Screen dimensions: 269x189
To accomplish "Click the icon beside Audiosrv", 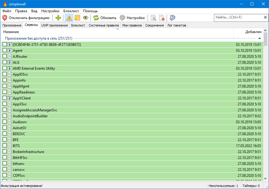I will pyautogui.click(x=10, y=122).
